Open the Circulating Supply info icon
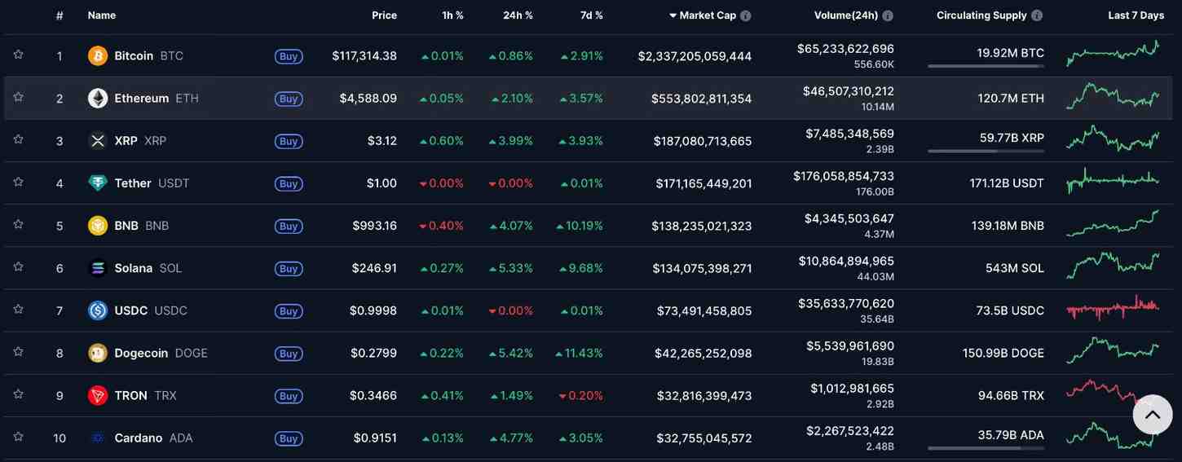1182x462 pixels. [1037, 15]
